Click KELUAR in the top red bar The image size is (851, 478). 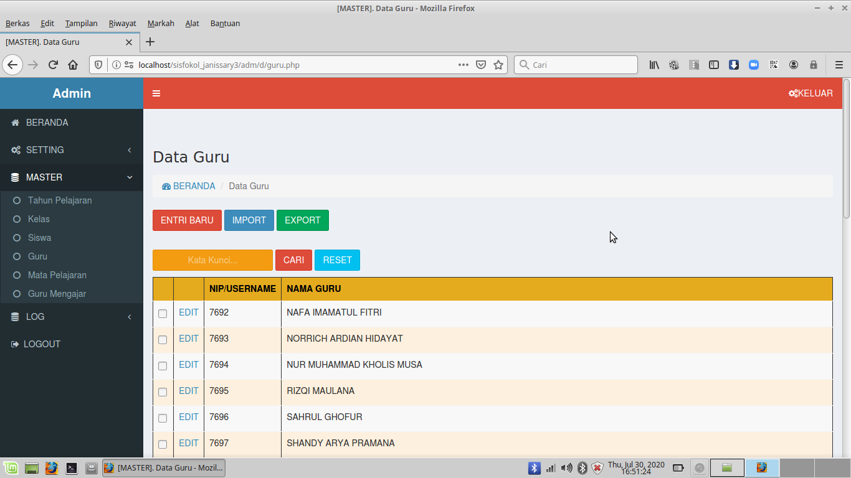[811, 93]
